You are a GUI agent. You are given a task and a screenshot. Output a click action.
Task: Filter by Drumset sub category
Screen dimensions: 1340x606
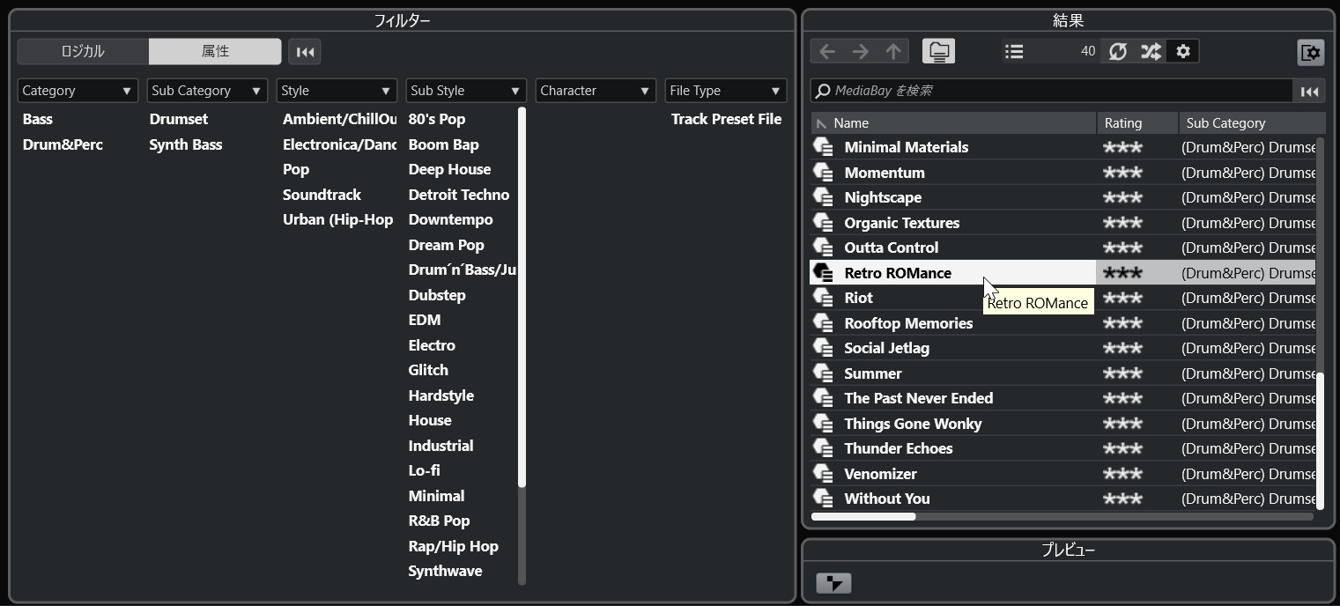click(179, 119)
